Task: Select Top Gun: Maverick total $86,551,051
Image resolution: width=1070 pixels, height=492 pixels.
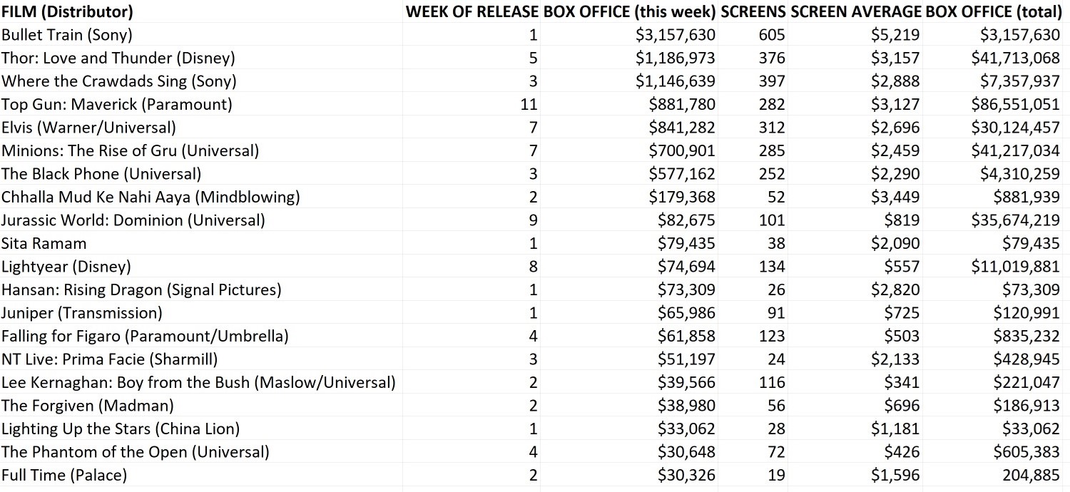Action: (1015, 104)
